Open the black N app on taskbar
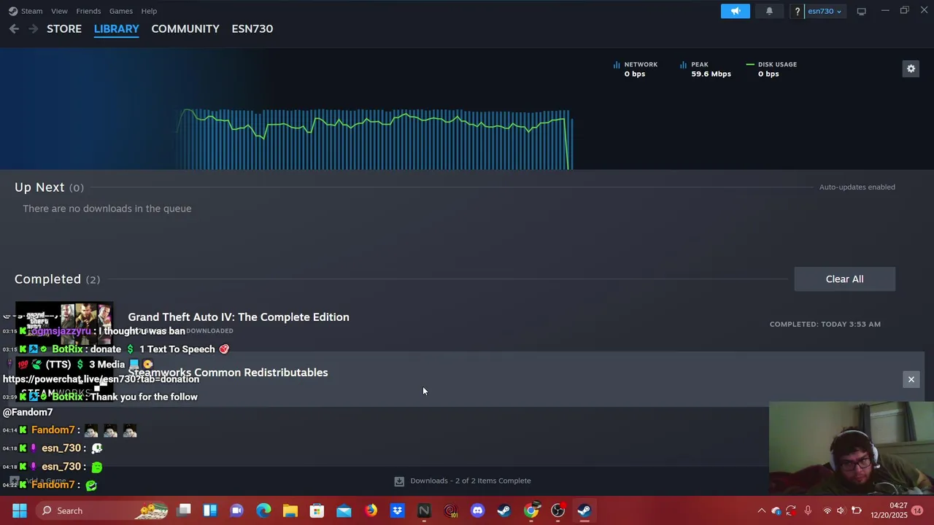 click(424, 510)
